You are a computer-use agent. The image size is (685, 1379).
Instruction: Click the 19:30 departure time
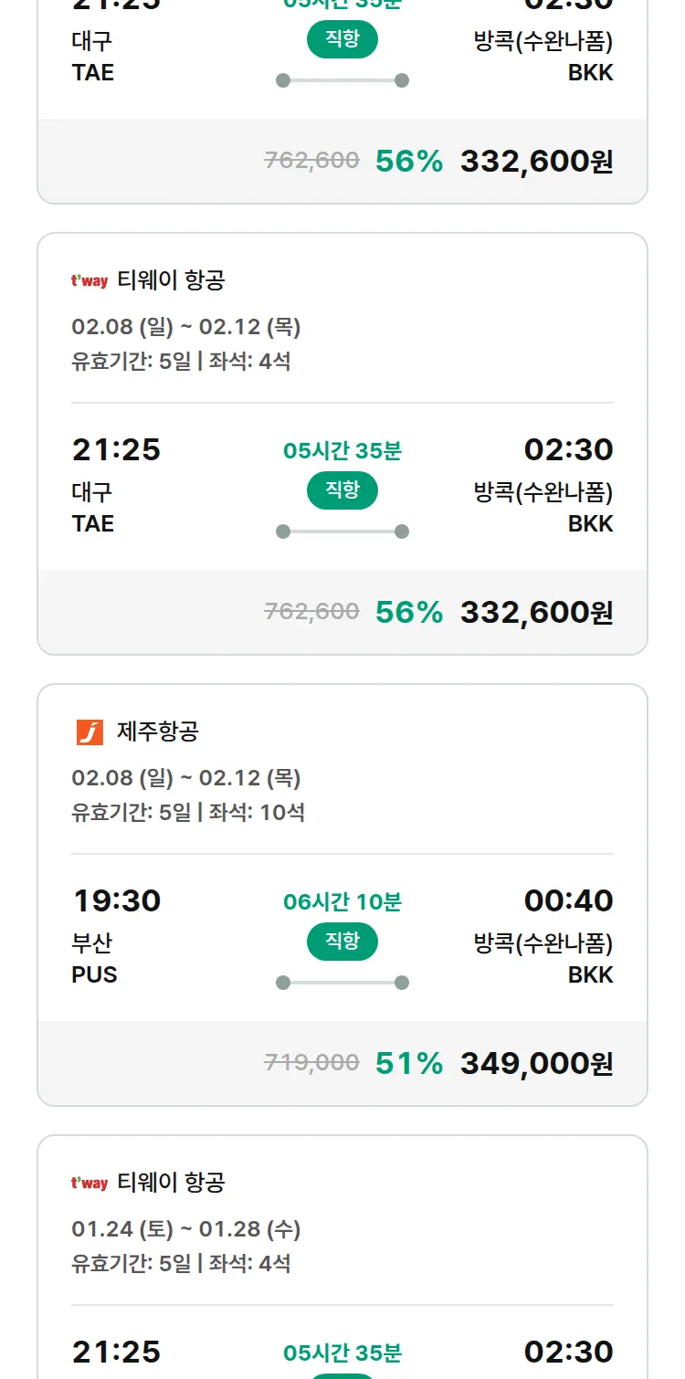(116, 901)
